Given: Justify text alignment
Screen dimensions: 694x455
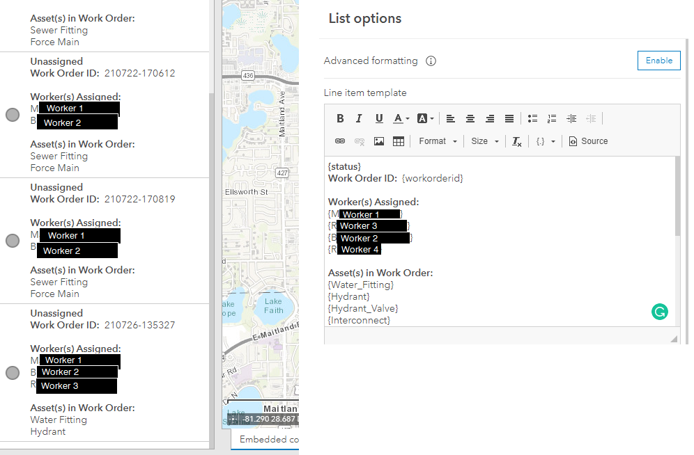Looking at the screenshot, I should click(x=509, y=118).
